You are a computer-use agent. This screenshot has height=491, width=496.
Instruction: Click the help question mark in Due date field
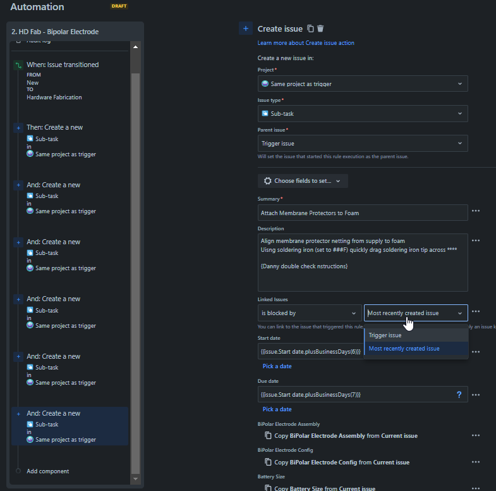click(x=459, y=395)
